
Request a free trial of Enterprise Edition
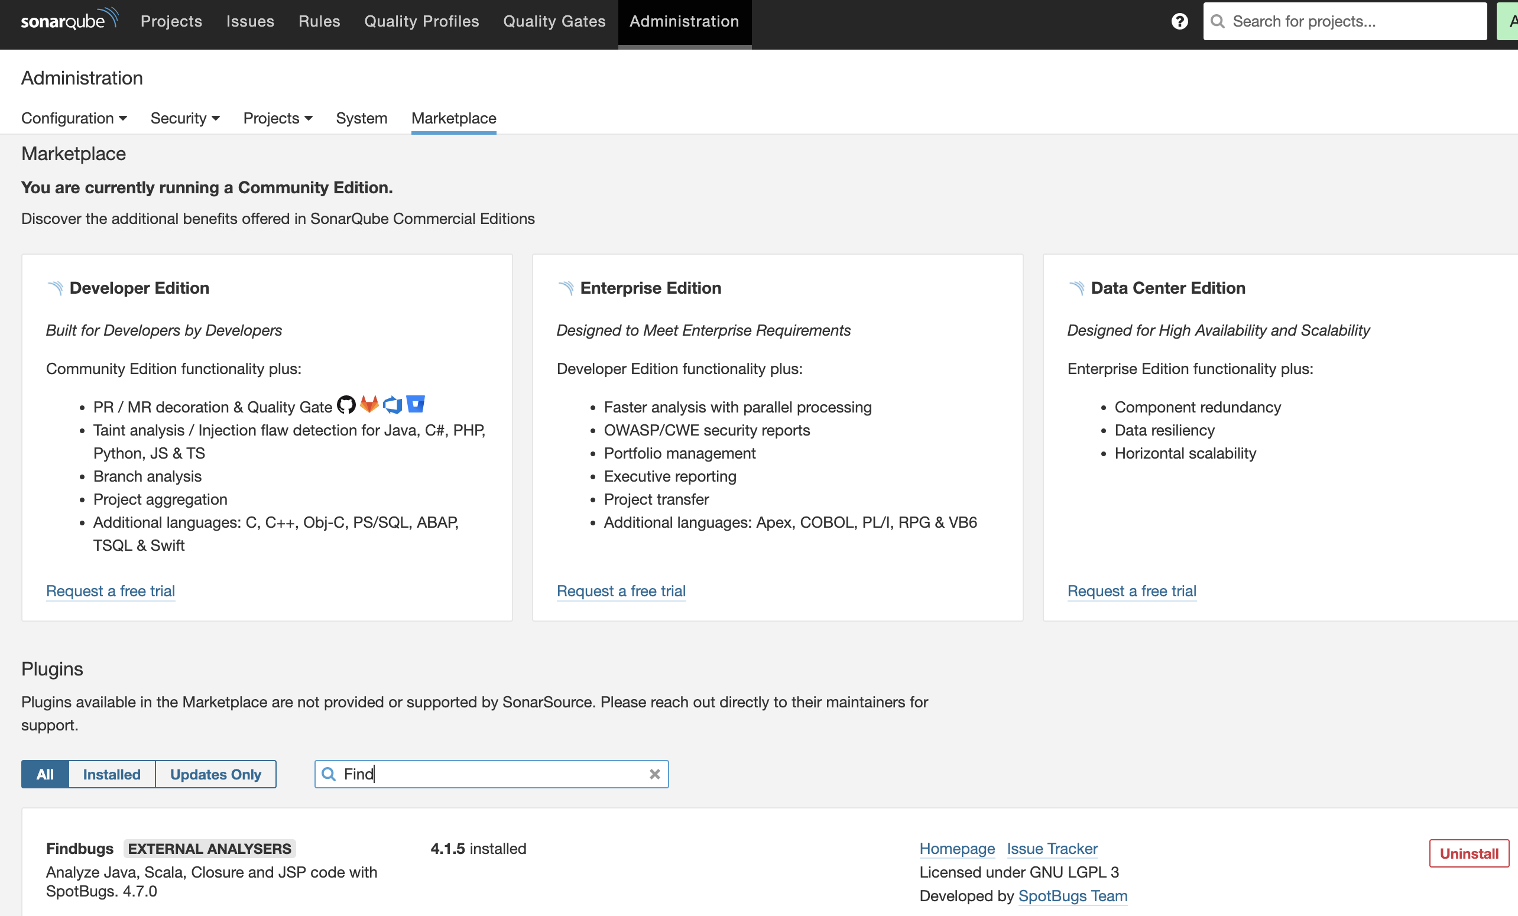[621, 591]
